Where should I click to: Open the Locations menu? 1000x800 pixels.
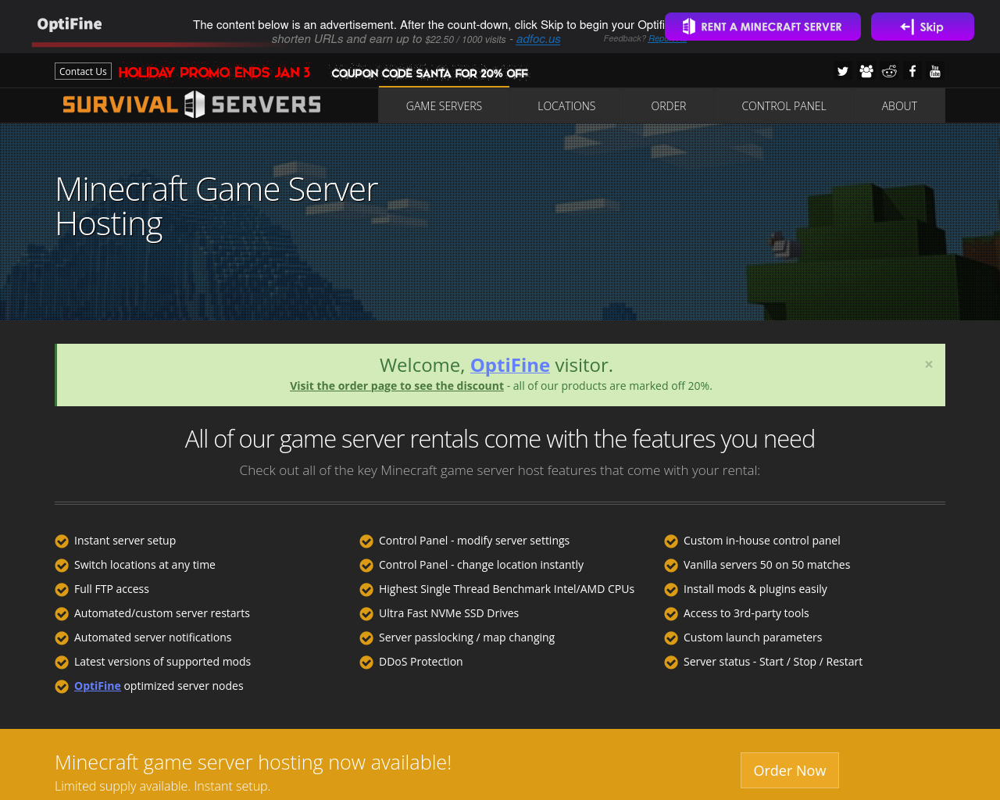(x=566, y=106)
